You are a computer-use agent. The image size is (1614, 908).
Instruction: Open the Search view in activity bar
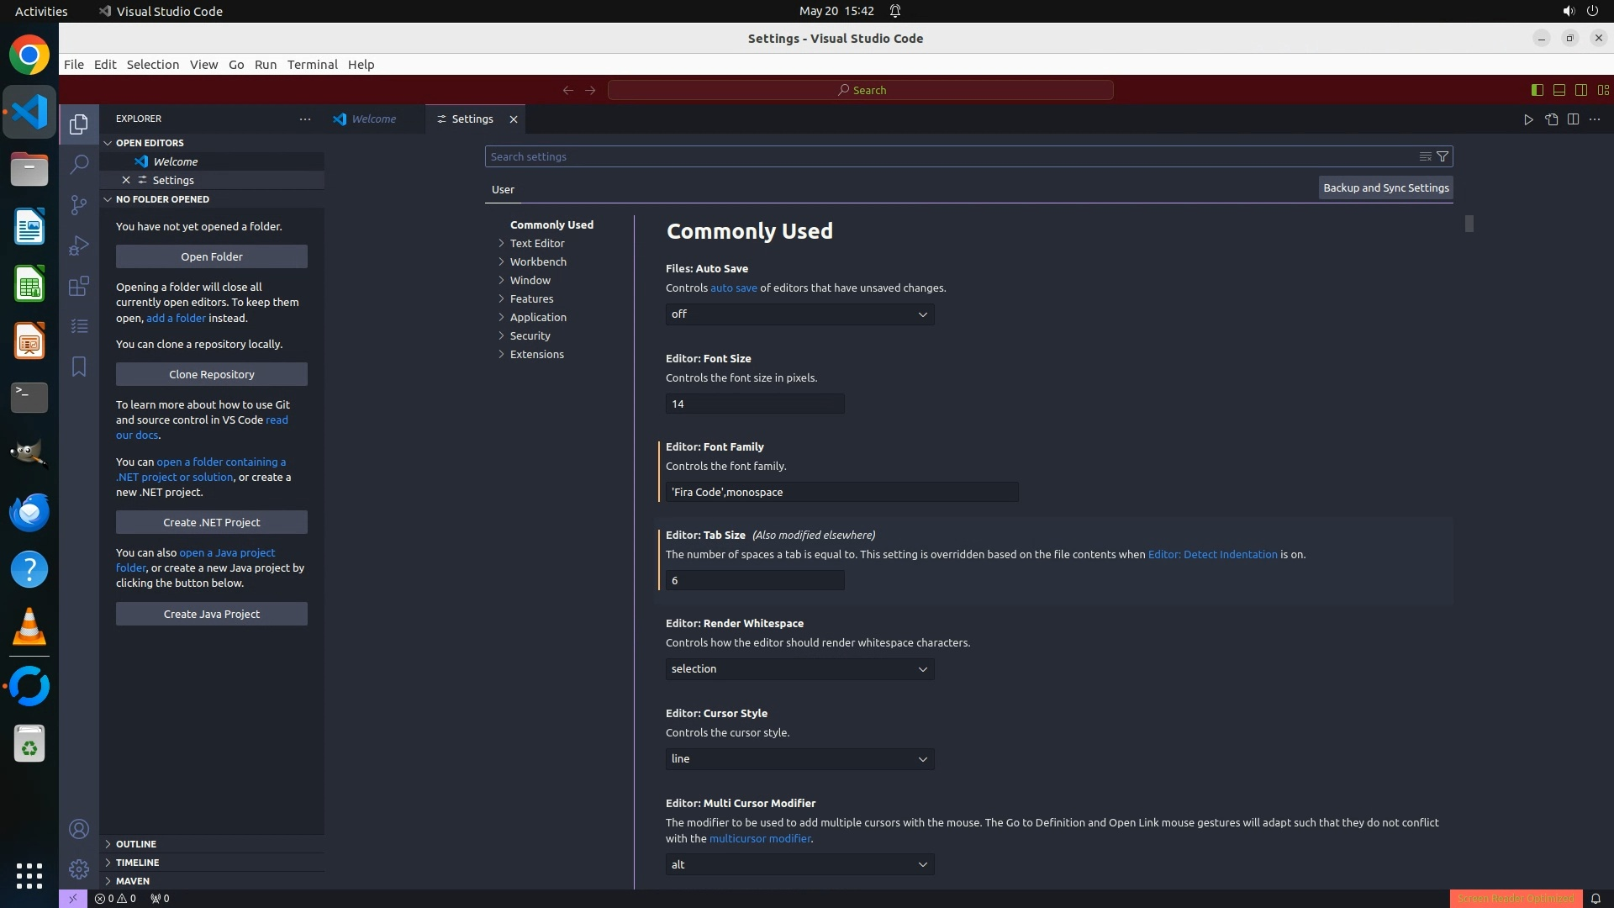point(79,164)
